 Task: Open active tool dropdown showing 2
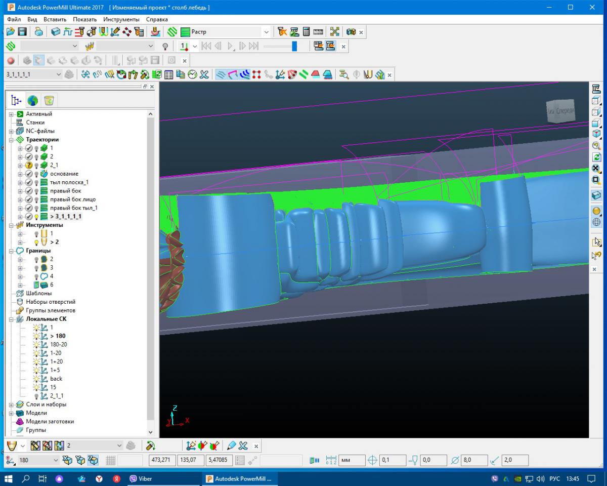pos(119,446)
